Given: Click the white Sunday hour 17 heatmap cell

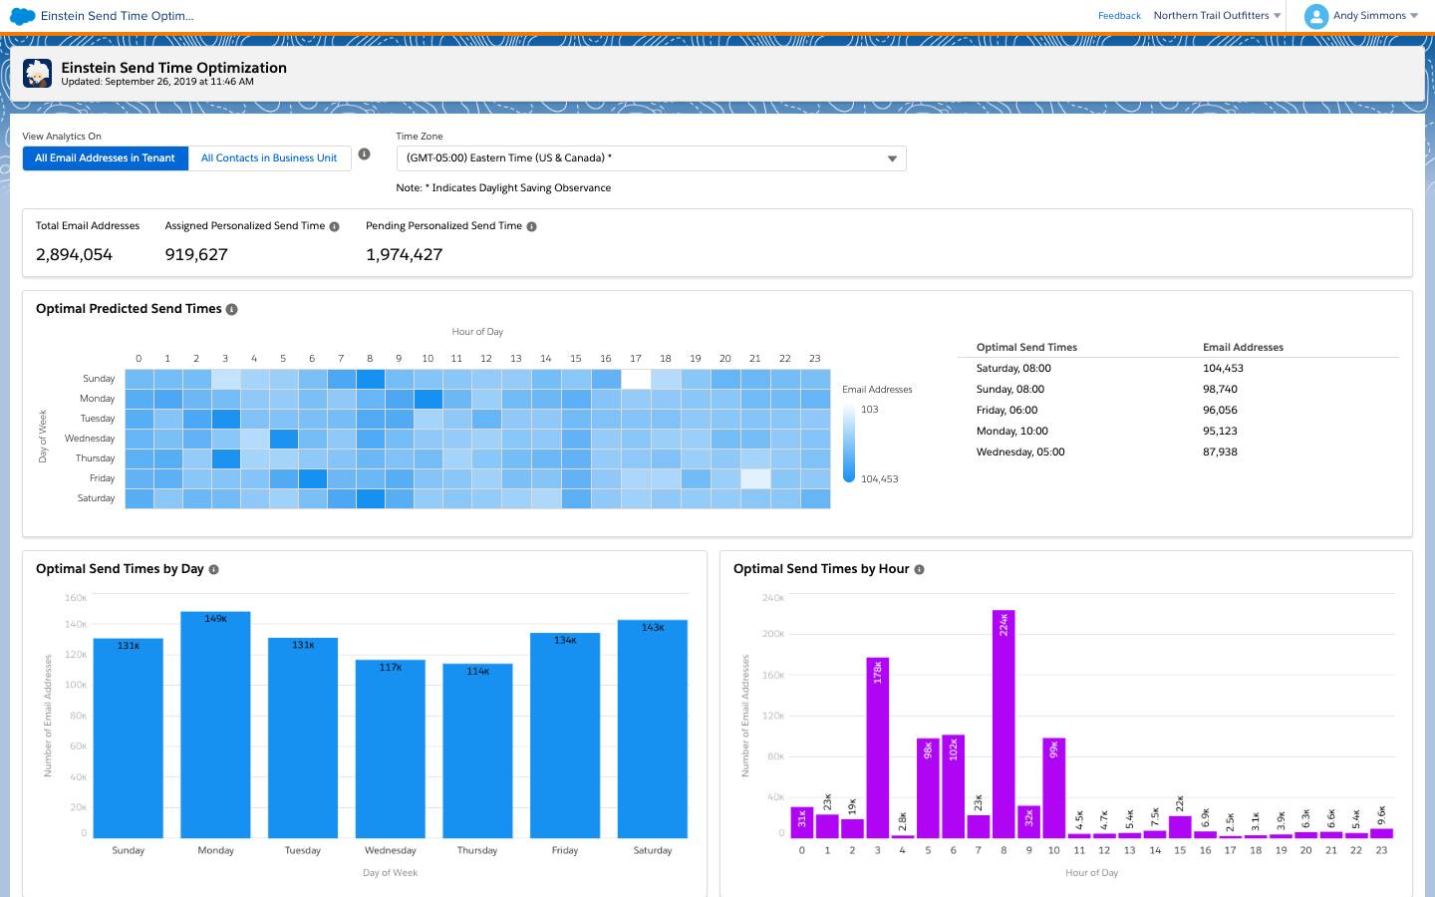Looking at the screenshot, I should click(636, 379).
